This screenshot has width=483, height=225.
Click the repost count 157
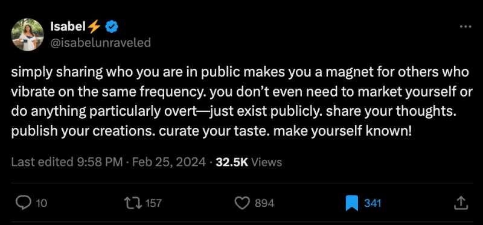pyautogui.click(x=153, y=203)
